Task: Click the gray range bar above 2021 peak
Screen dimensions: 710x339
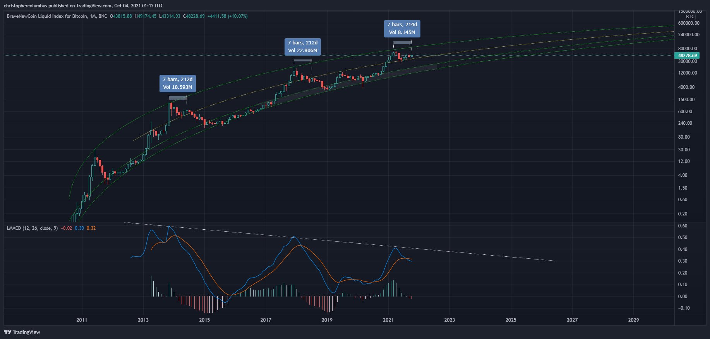Action: [402, 42]
